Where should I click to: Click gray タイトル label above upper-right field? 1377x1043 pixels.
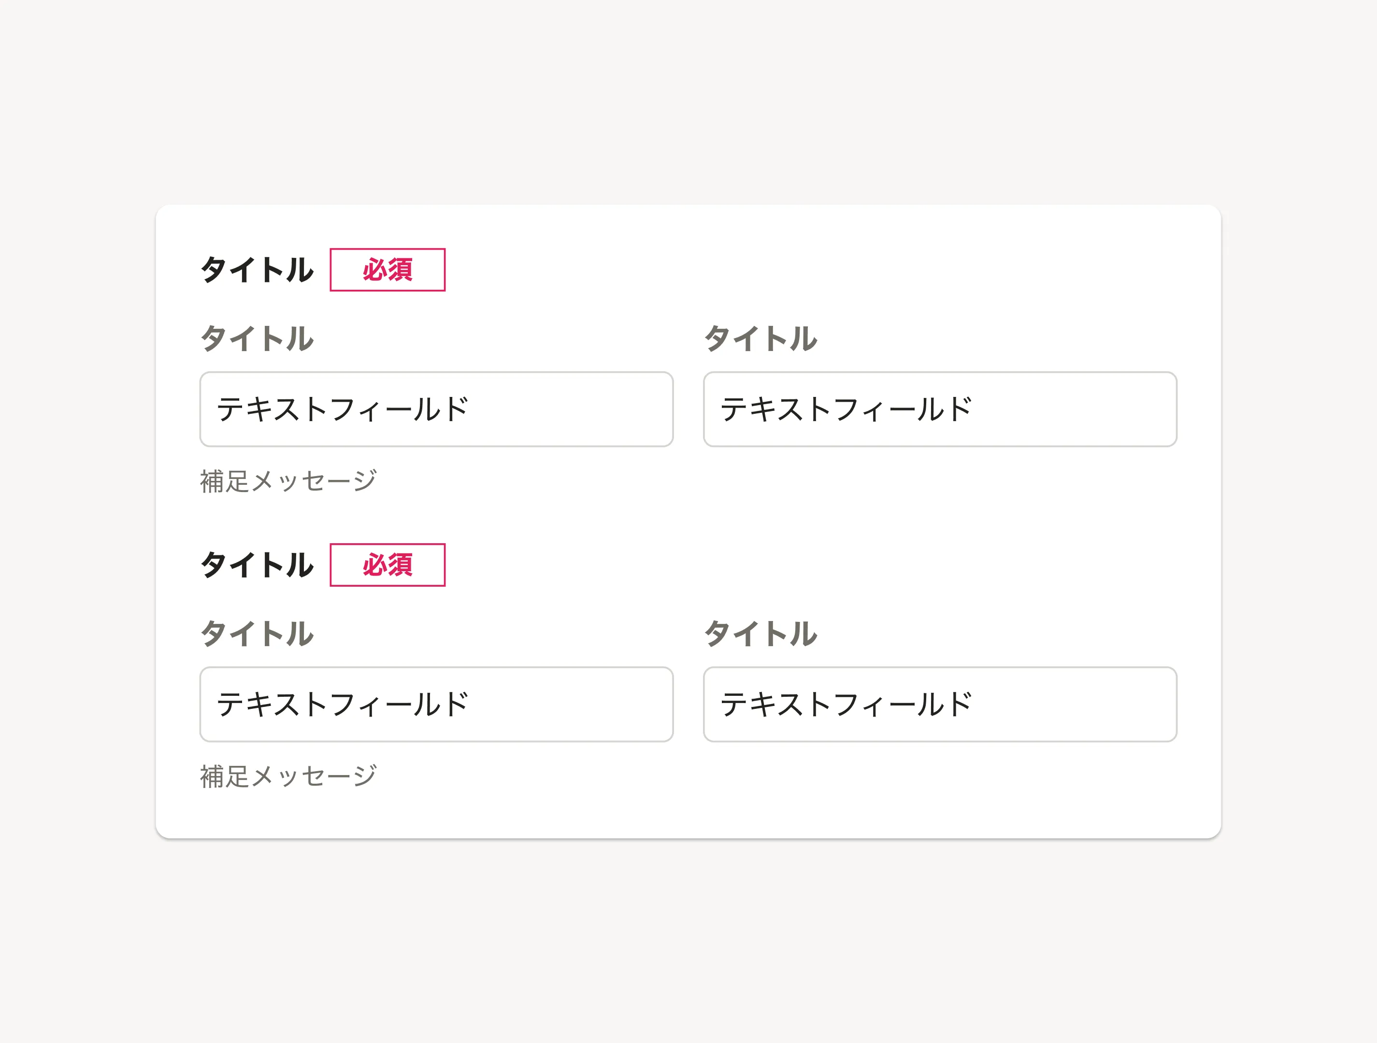tap(760, 339)
